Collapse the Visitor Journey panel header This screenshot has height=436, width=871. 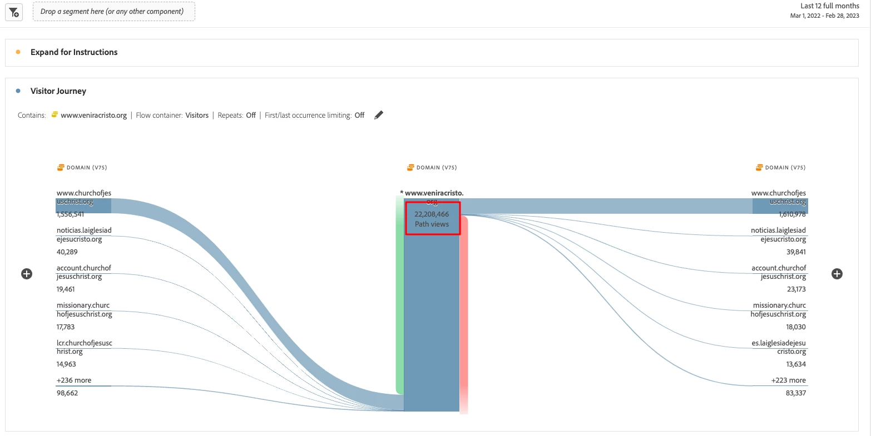click(58, 91)
